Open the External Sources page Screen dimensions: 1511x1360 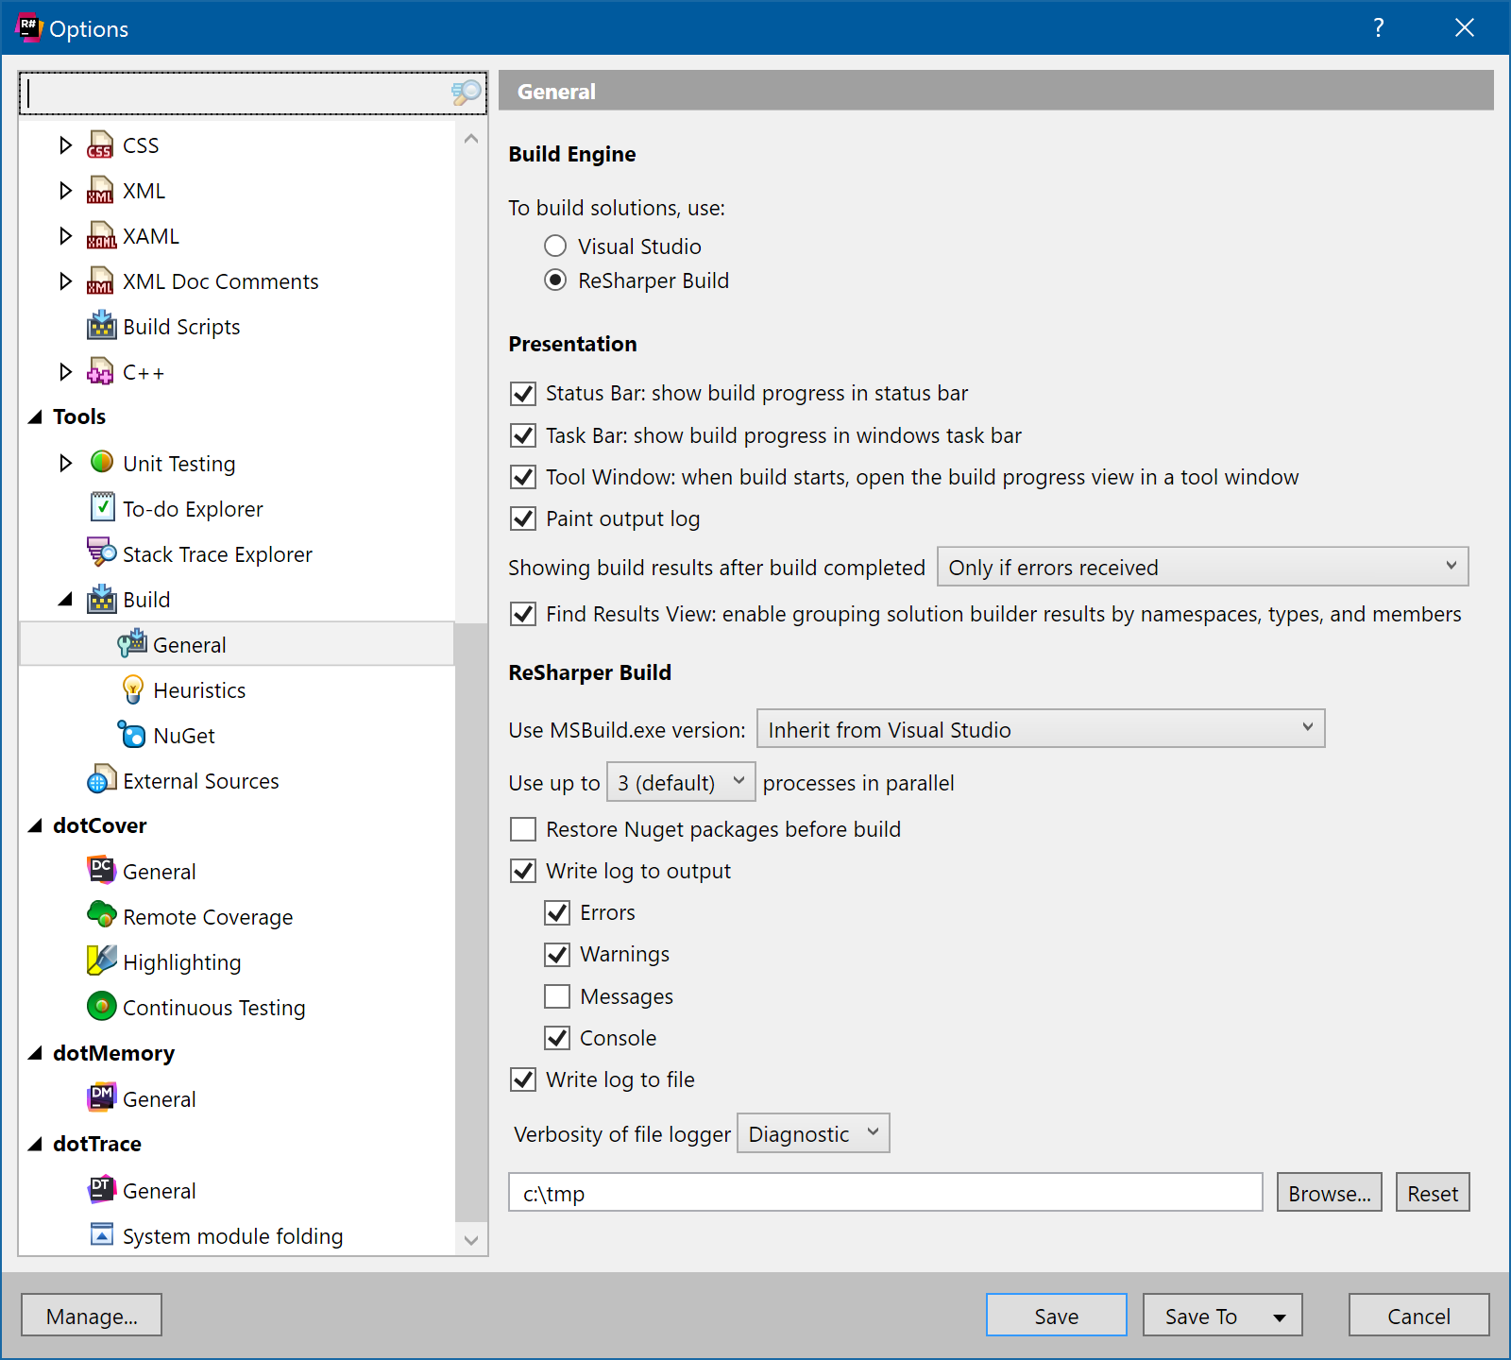tap(200, 781)
